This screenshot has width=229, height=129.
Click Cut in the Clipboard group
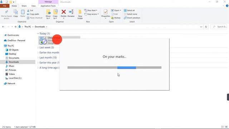30,10
